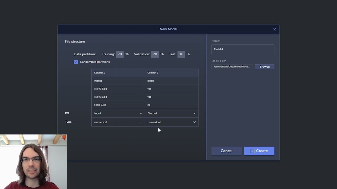Expand Column 2 Type numerical dropdown
337x189 pixels.
[171, 122]
